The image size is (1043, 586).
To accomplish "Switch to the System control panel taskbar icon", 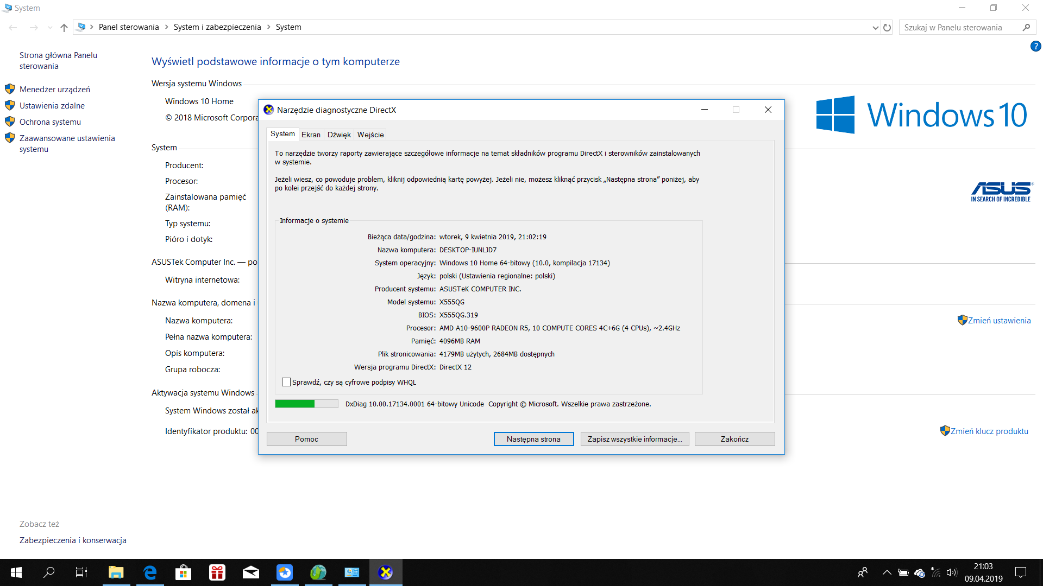I will tap(352, 572).
